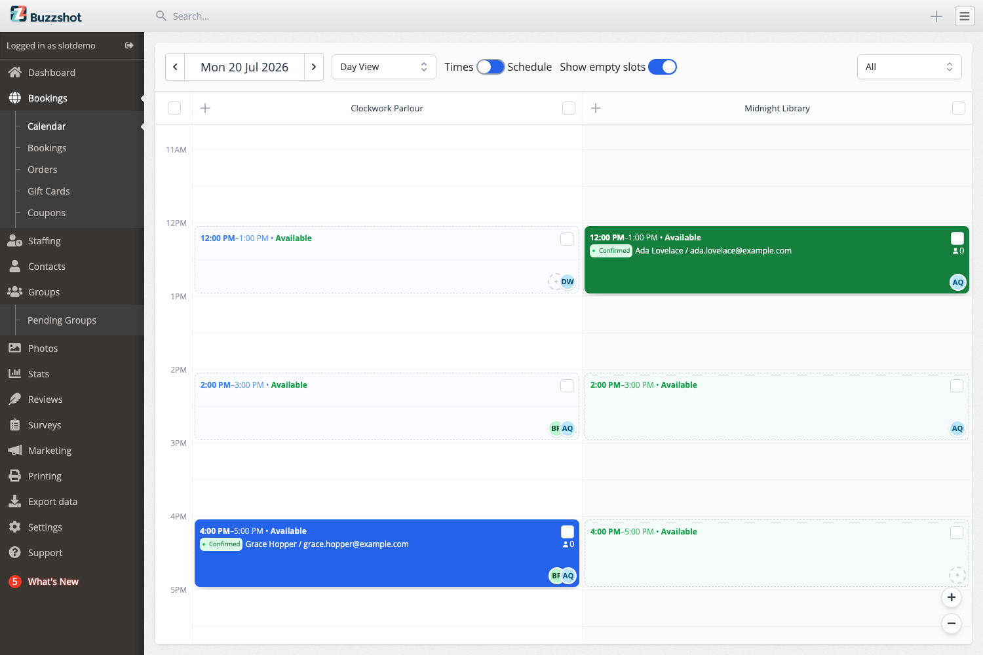Zoom out the calendar with minus button
This screenshot has width=983, height=655.
coord(952,624)
